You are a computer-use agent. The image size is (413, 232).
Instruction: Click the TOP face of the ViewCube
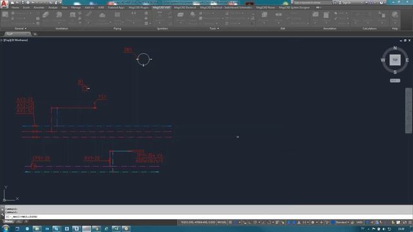click(395, 60)
